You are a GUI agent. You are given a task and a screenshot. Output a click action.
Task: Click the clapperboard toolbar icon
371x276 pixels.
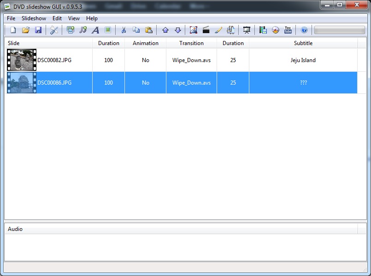[206, 30]
